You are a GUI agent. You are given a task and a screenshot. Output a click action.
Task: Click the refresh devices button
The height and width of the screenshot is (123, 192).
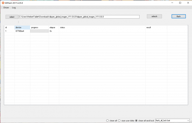pyautogui.click(x=154, y=16)
